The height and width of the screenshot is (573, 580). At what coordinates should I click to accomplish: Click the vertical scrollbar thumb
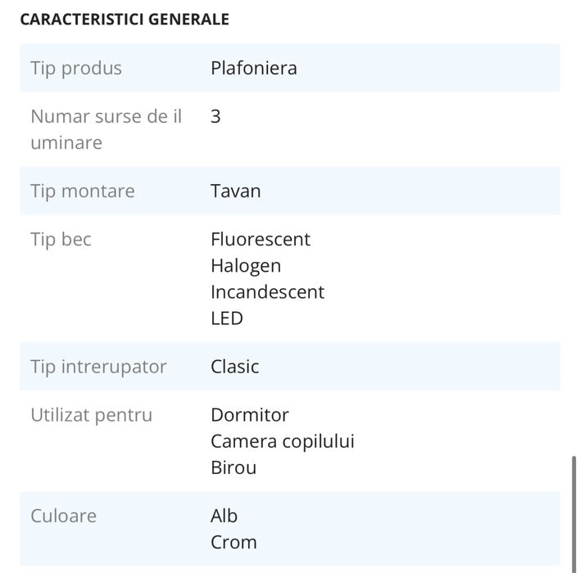click(x=573, y=508)
